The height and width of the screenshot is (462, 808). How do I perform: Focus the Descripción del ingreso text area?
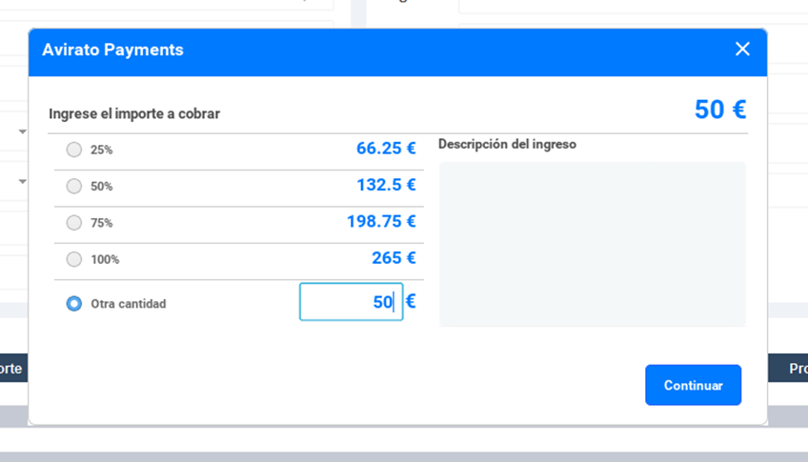click(593, 244)
